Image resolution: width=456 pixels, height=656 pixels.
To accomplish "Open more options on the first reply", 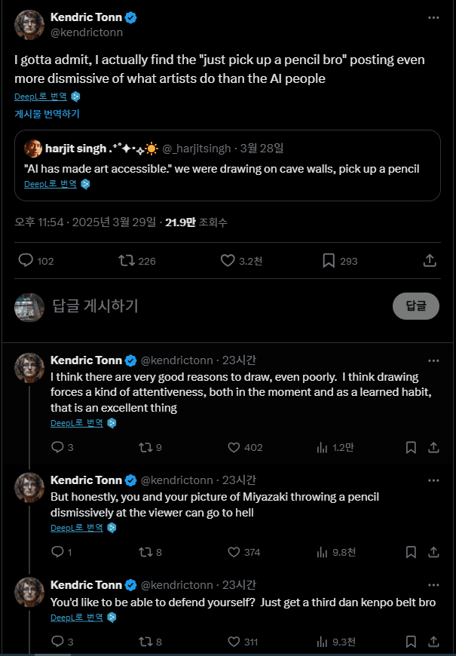I will pos(433,360).
